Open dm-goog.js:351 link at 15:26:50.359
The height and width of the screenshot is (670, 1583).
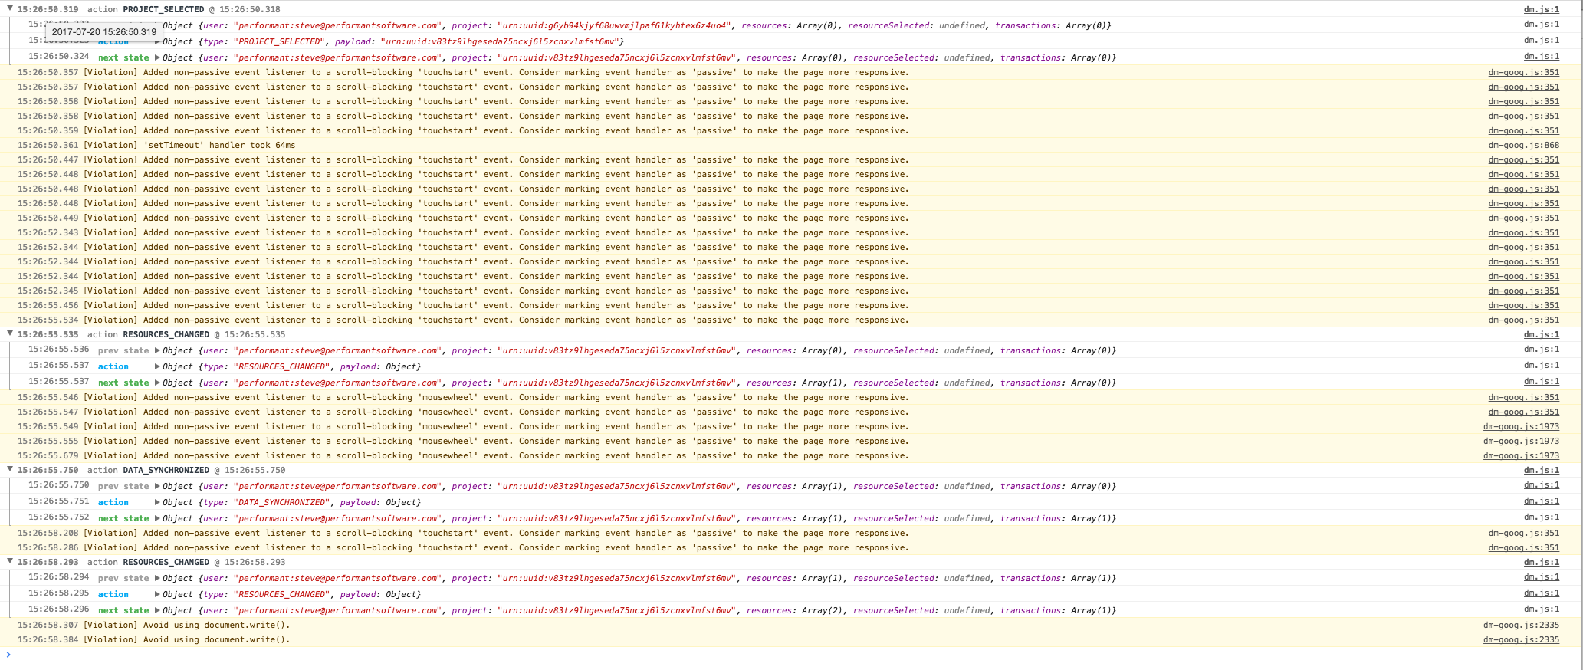point(1524,131)
